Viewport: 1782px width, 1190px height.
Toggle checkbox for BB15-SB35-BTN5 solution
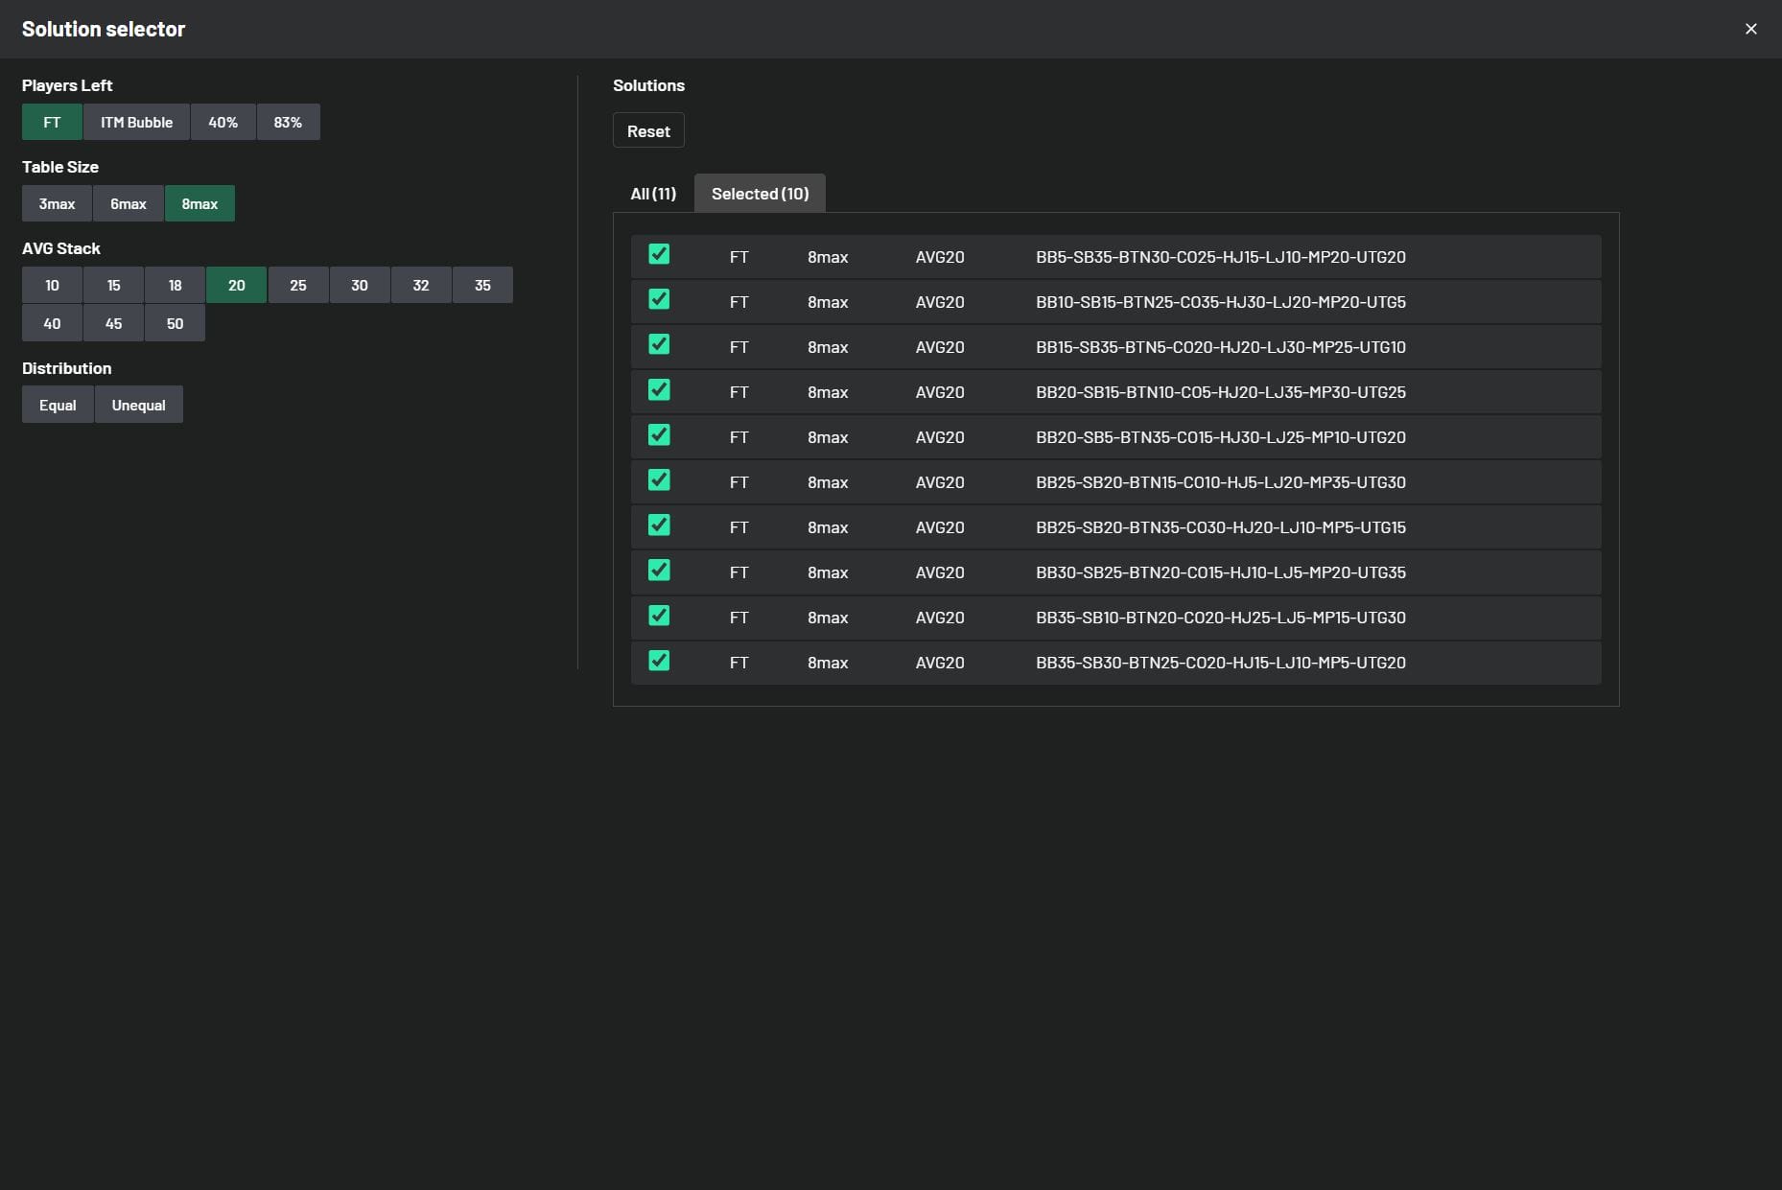pos(659,344)
